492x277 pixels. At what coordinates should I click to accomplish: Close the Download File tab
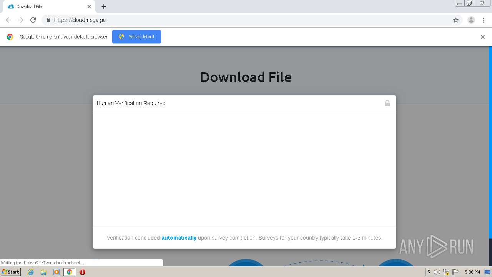click(89, 7)
